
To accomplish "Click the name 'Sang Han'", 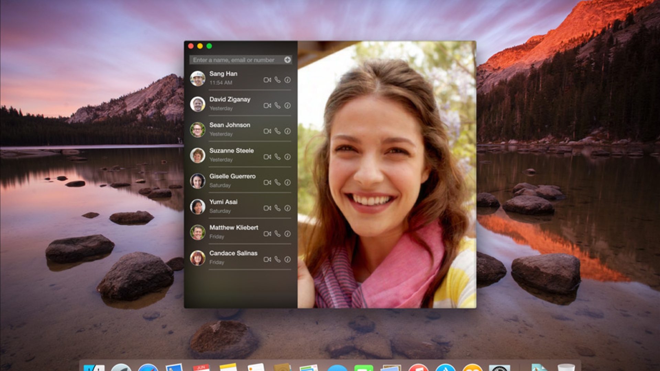I will pos(223,74).
